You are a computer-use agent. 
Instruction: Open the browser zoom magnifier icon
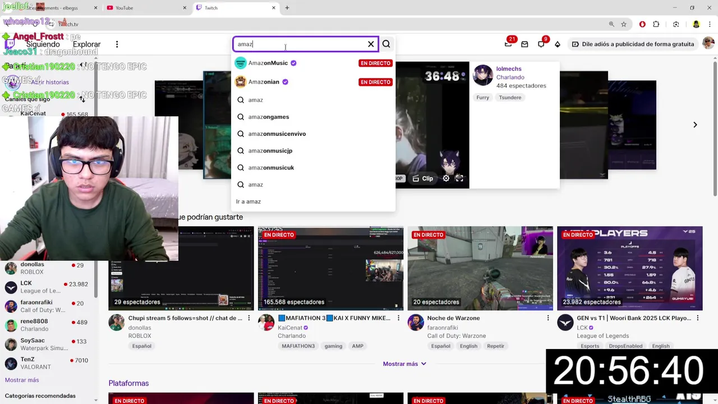[611, 24]
